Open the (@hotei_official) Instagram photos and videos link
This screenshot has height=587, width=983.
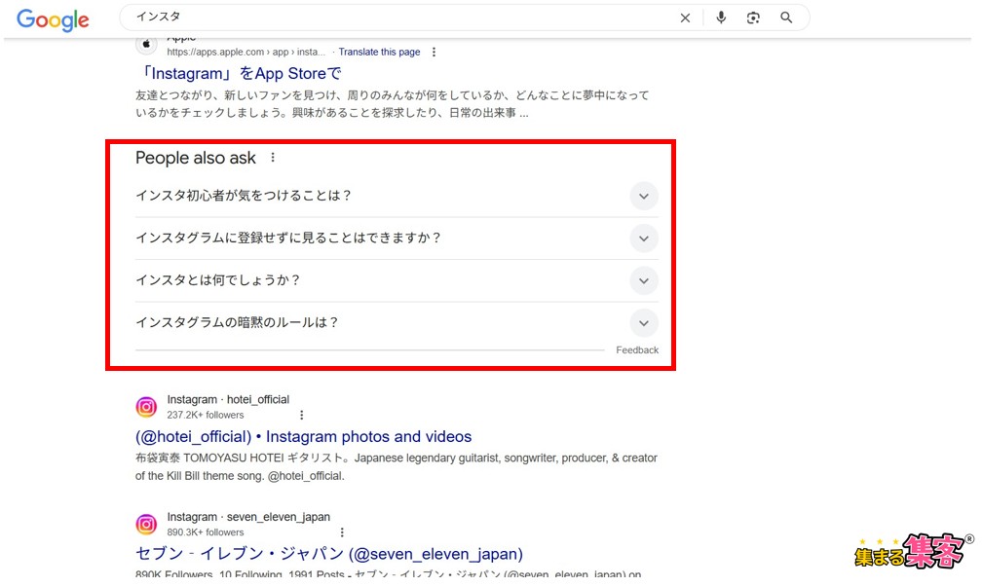(x=303, y=437)
